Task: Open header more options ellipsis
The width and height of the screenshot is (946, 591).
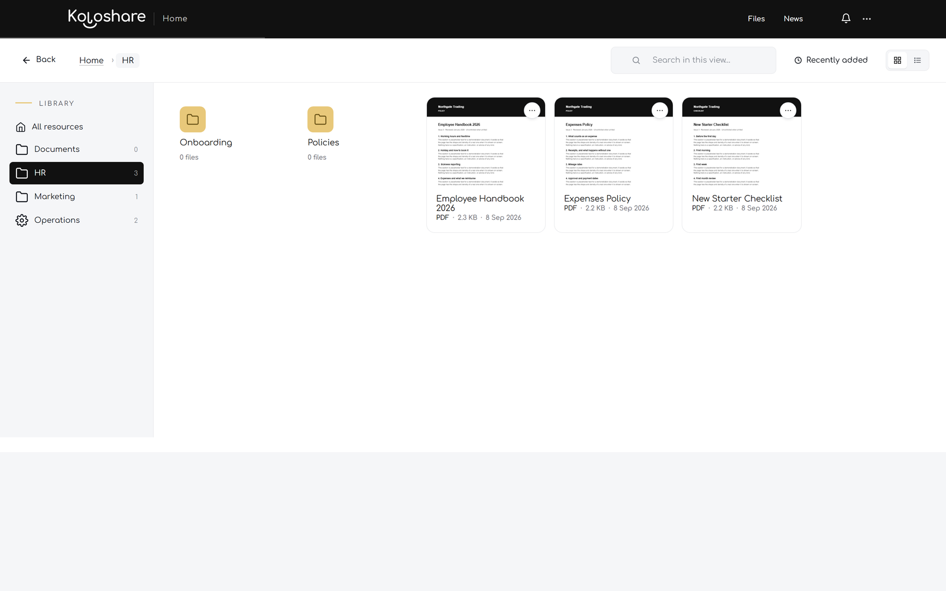Action: pyautogui.click(x=867, y=19)
